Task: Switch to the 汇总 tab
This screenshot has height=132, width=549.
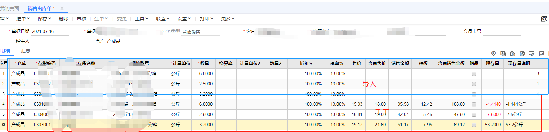Action: click(26, 51)
